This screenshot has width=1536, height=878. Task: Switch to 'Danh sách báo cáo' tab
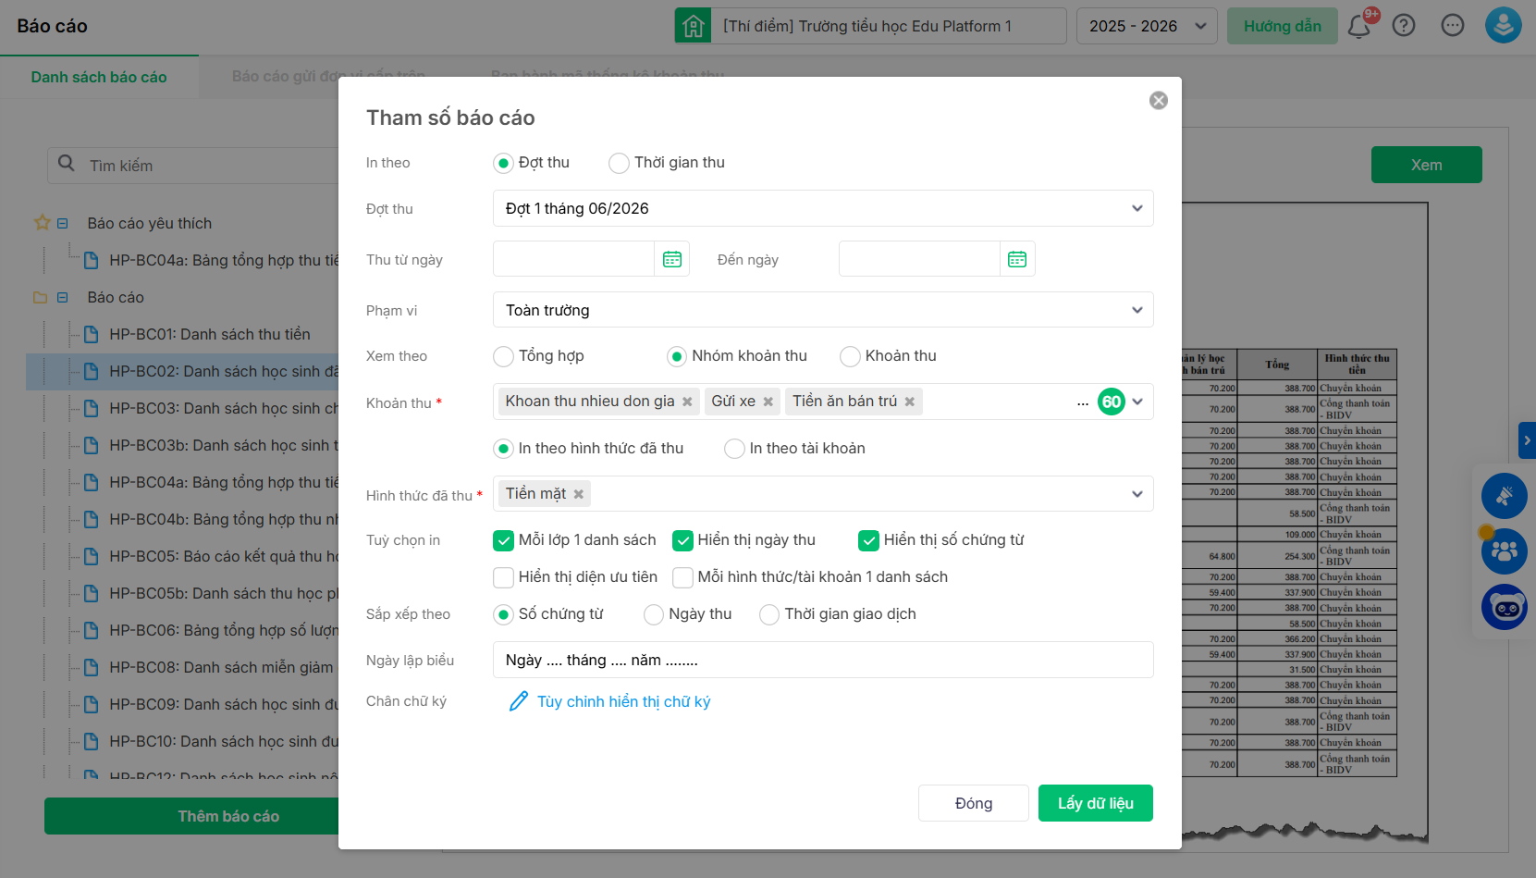point(99,77)
